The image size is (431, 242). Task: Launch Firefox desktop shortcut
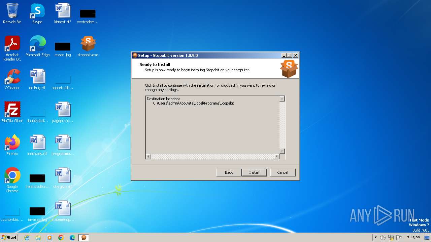pos(12,145)
